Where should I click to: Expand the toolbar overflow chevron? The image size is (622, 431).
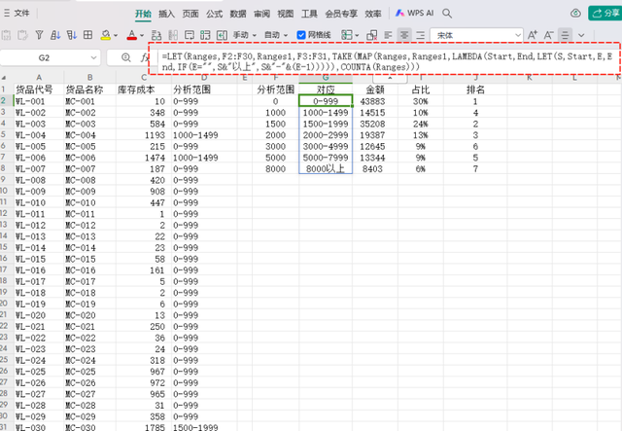[x=581, y=35]
